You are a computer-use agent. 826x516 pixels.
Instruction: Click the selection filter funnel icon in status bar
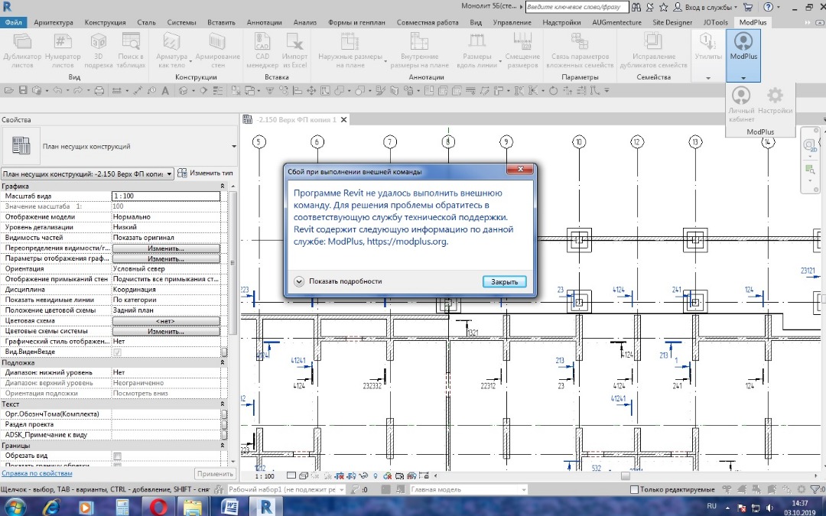point(815,490)
